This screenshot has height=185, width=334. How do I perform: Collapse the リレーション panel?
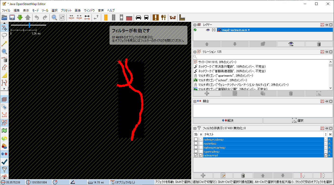click(195, 52)
